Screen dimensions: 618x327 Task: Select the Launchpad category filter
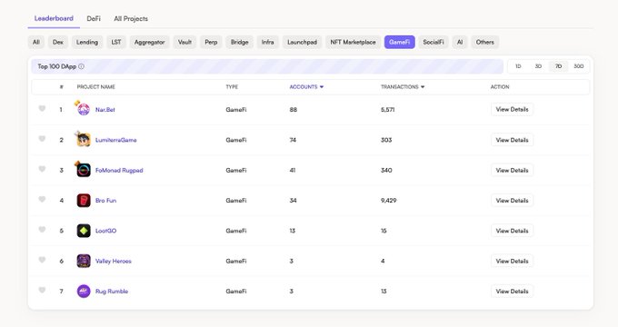point(302,42)
